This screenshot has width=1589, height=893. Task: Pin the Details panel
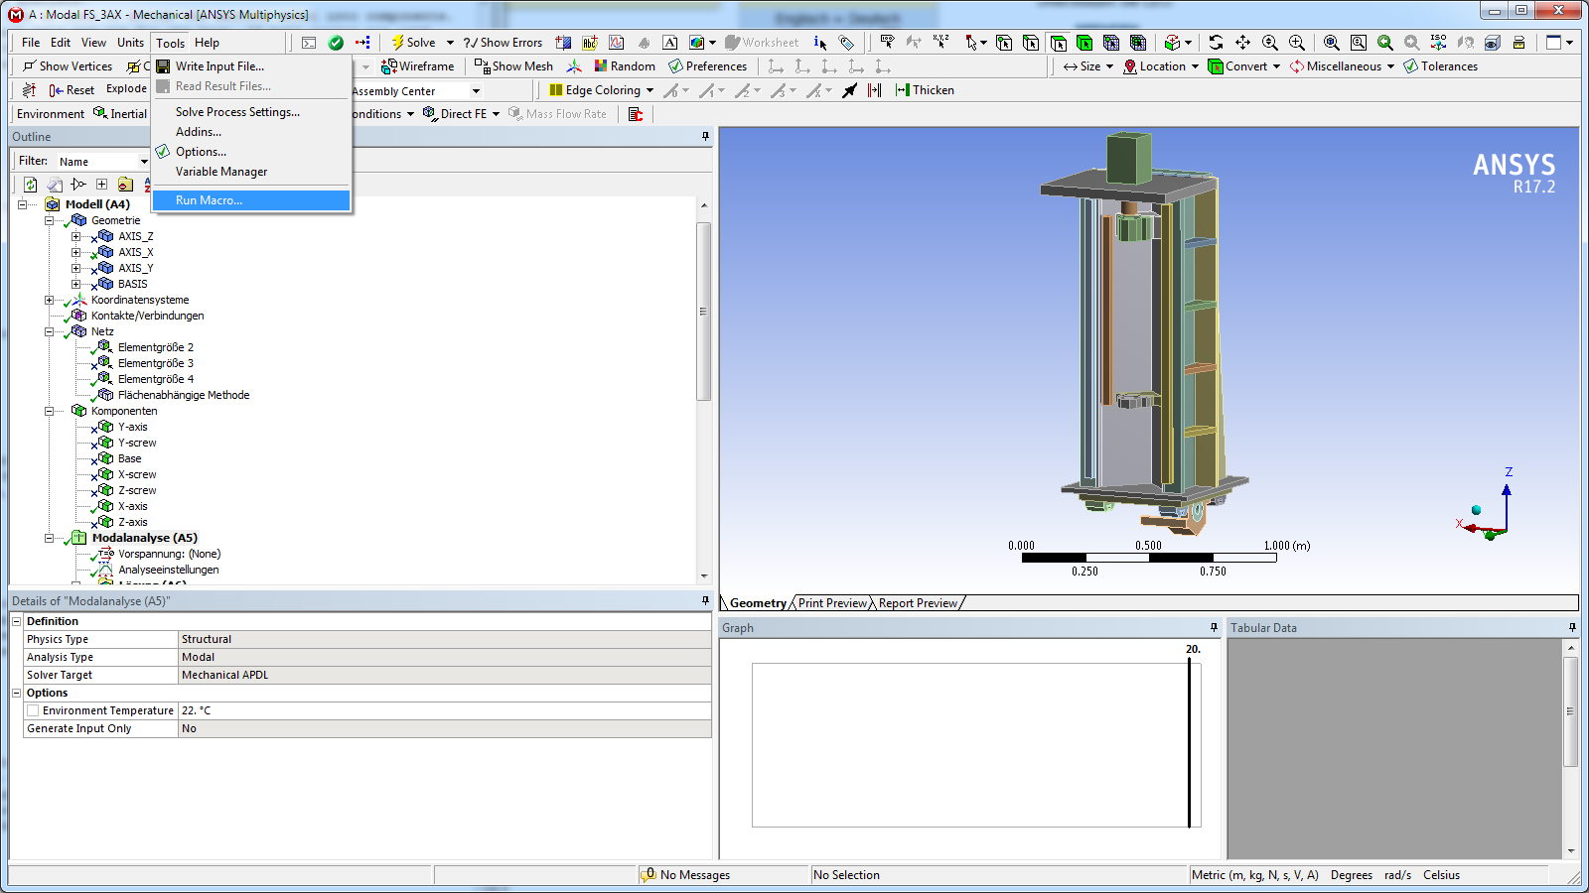[x=705, y=601]
